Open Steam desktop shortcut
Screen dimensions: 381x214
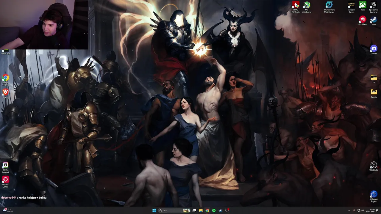point(374,21)
